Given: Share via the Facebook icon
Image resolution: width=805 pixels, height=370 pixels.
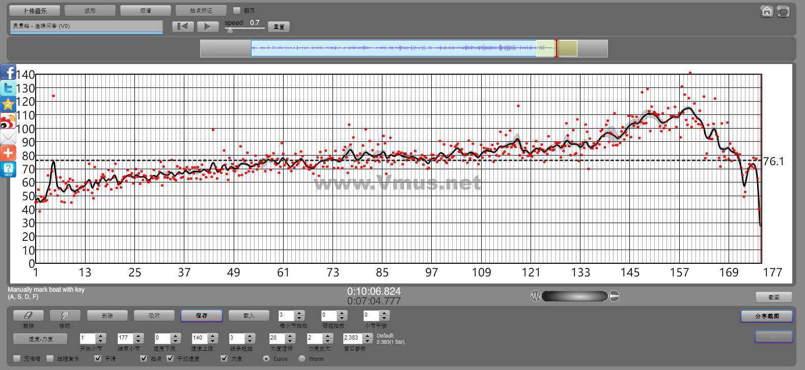Looking at the screenshot, I should click(8, 73).
